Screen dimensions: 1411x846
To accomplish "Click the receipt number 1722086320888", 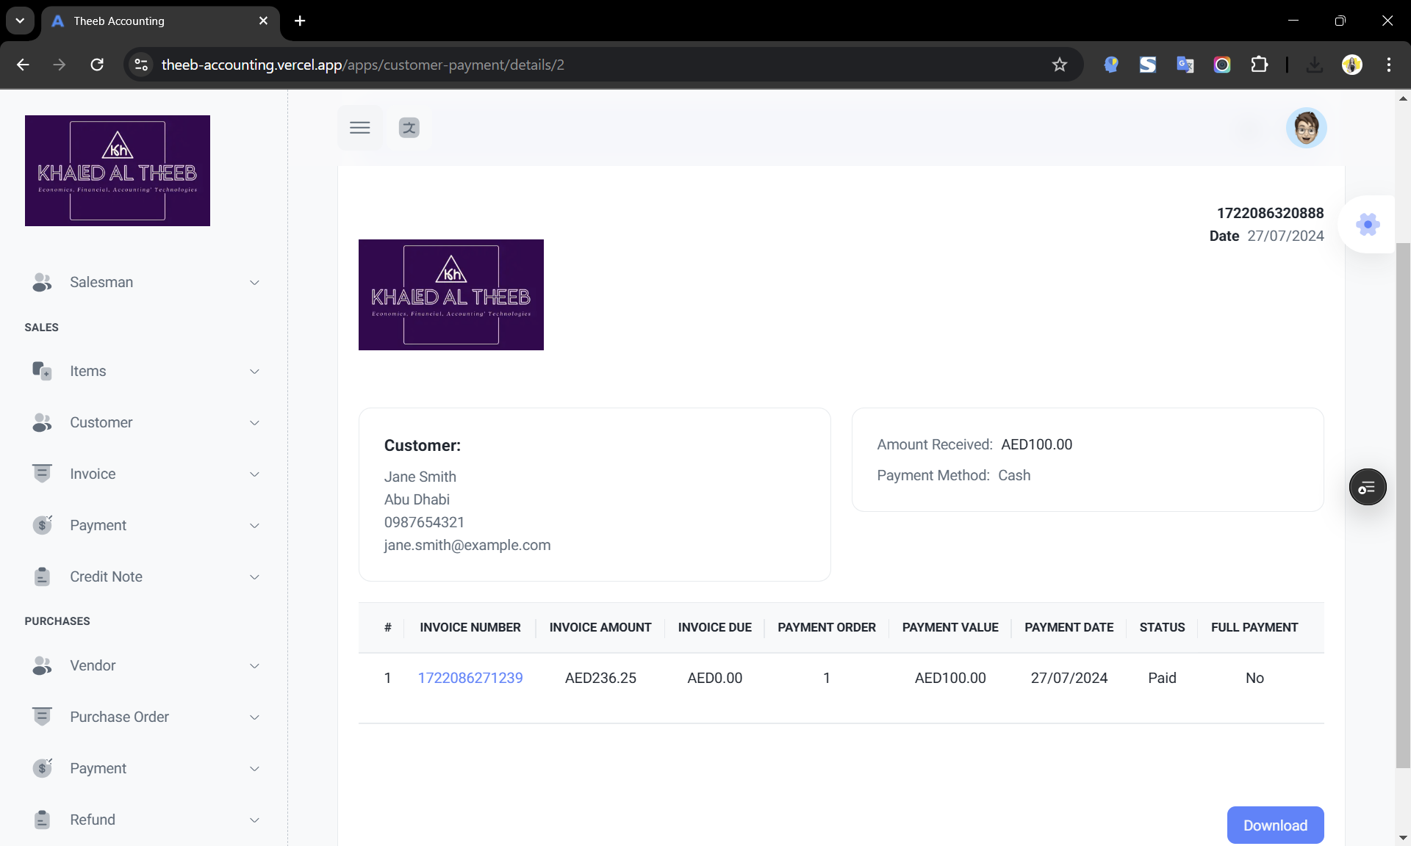I will point(1270,213).
